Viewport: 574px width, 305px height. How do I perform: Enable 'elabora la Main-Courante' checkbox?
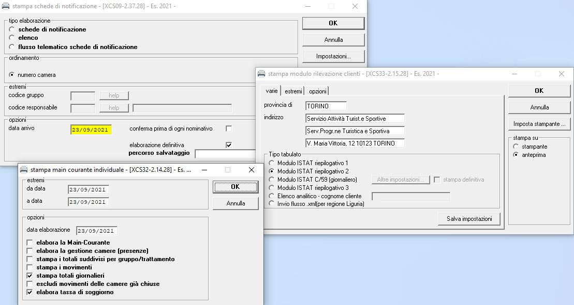coord(30,243)
